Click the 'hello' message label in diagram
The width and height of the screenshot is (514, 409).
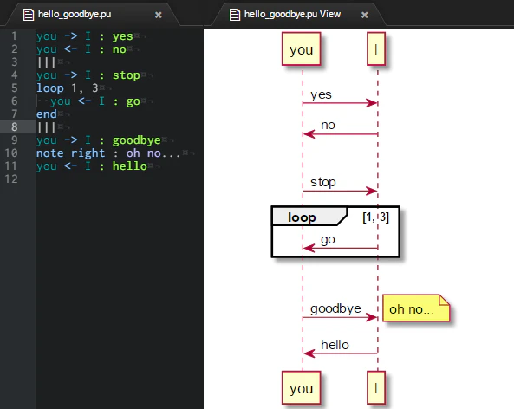point(335,345)
